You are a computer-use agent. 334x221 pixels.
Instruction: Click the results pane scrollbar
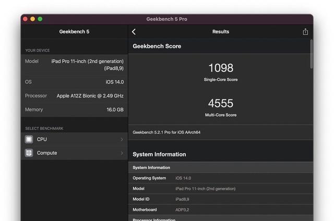pos(311,54)
